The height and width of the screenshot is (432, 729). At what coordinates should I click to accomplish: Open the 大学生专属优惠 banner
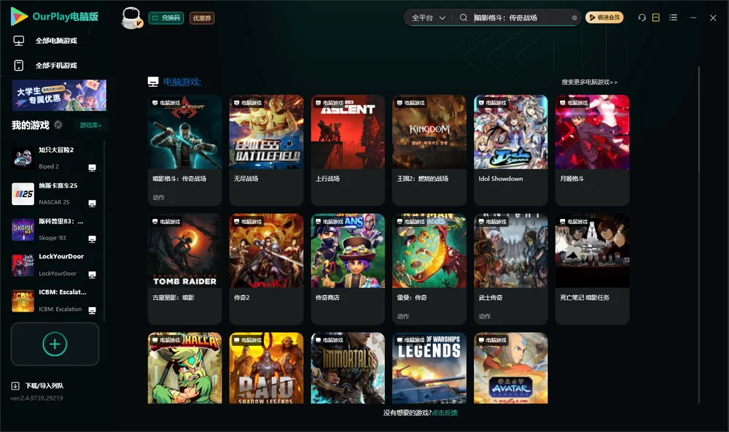(59, 95)
